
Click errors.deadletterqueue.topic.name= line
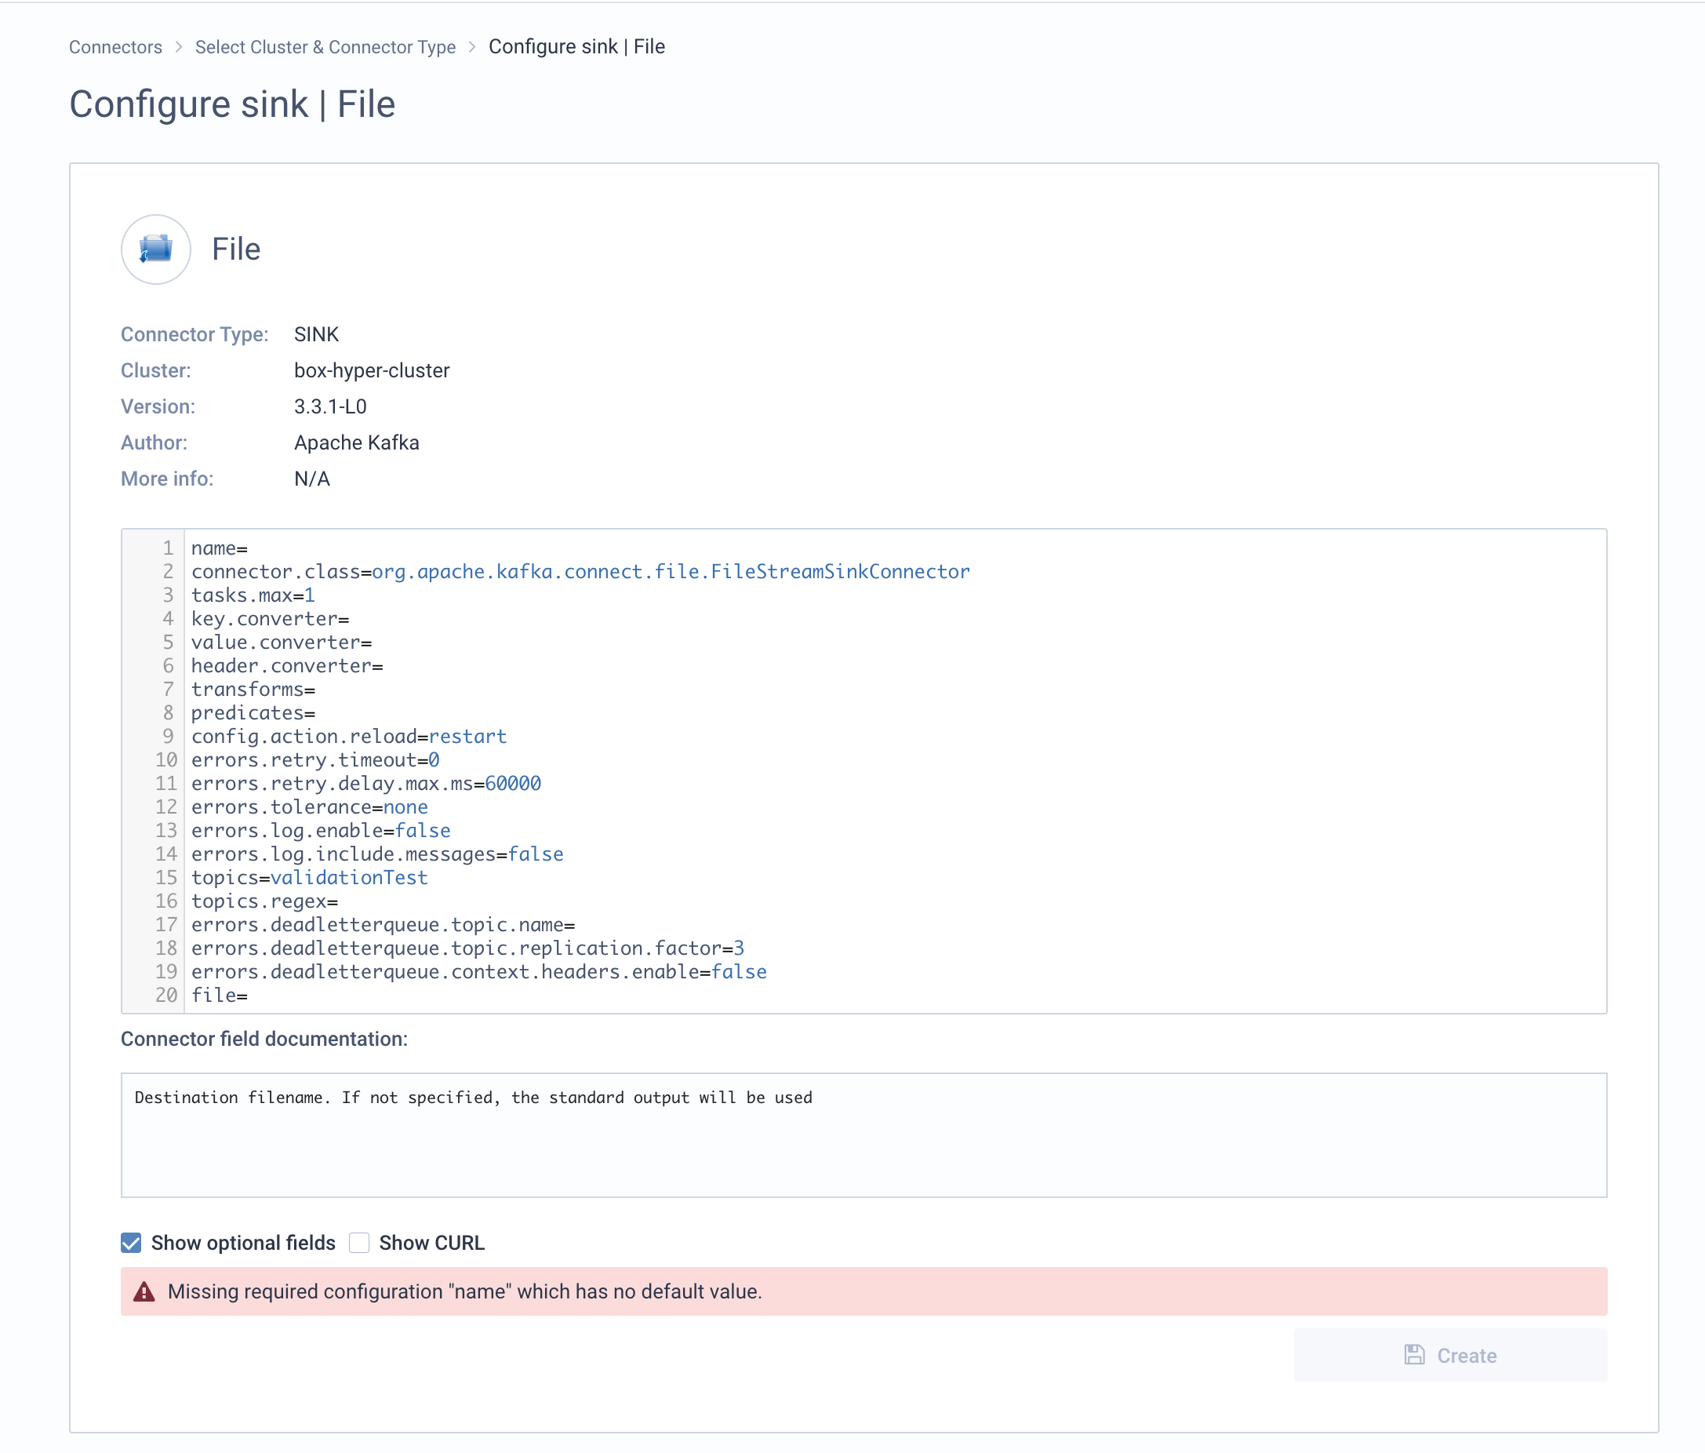coord(384,924)
